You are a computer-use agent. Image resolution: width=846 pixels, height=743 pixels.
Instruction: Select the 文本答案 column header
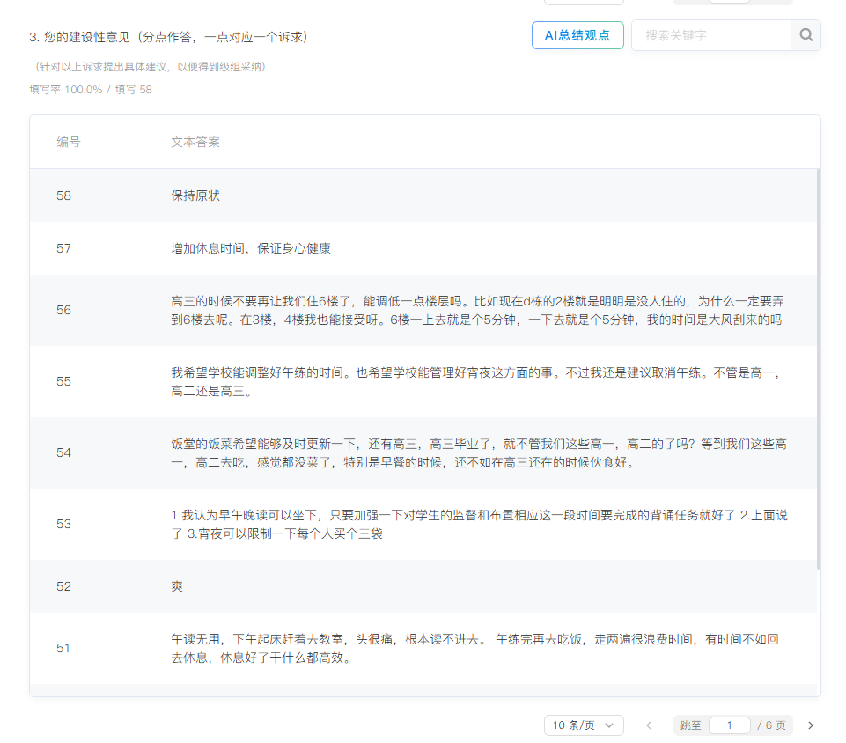[x=195, y=142]
